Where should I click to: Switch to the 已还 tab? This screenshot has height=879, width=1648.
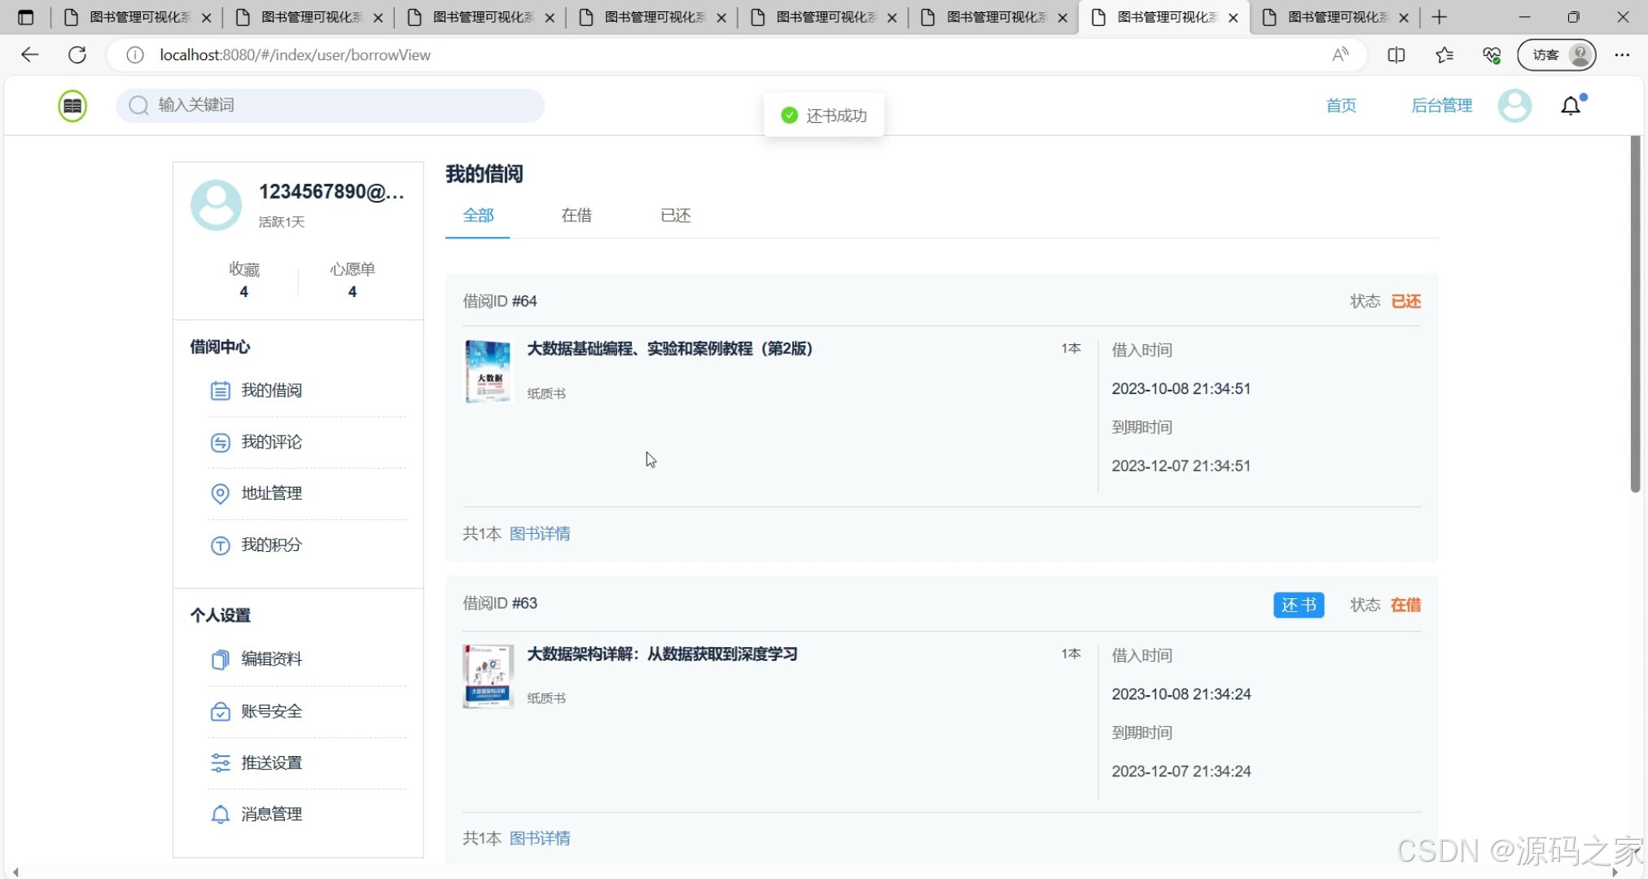pos(674,215)
